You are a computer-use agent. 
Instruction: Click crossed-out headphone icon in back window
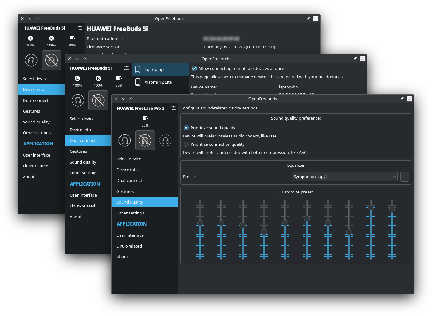[52, 60]
